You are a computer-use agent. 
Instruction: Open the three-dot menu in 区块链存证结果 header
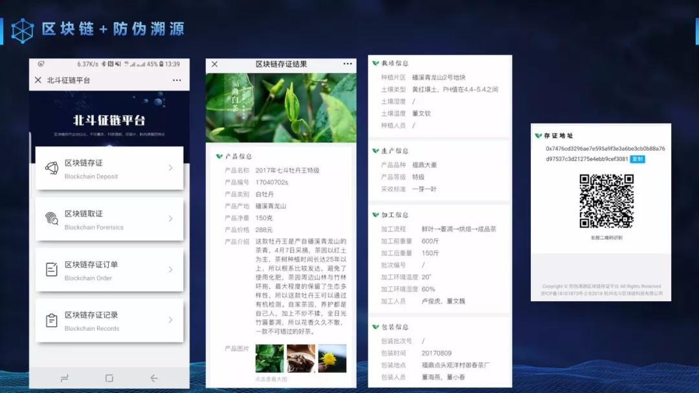click(348, 63)
